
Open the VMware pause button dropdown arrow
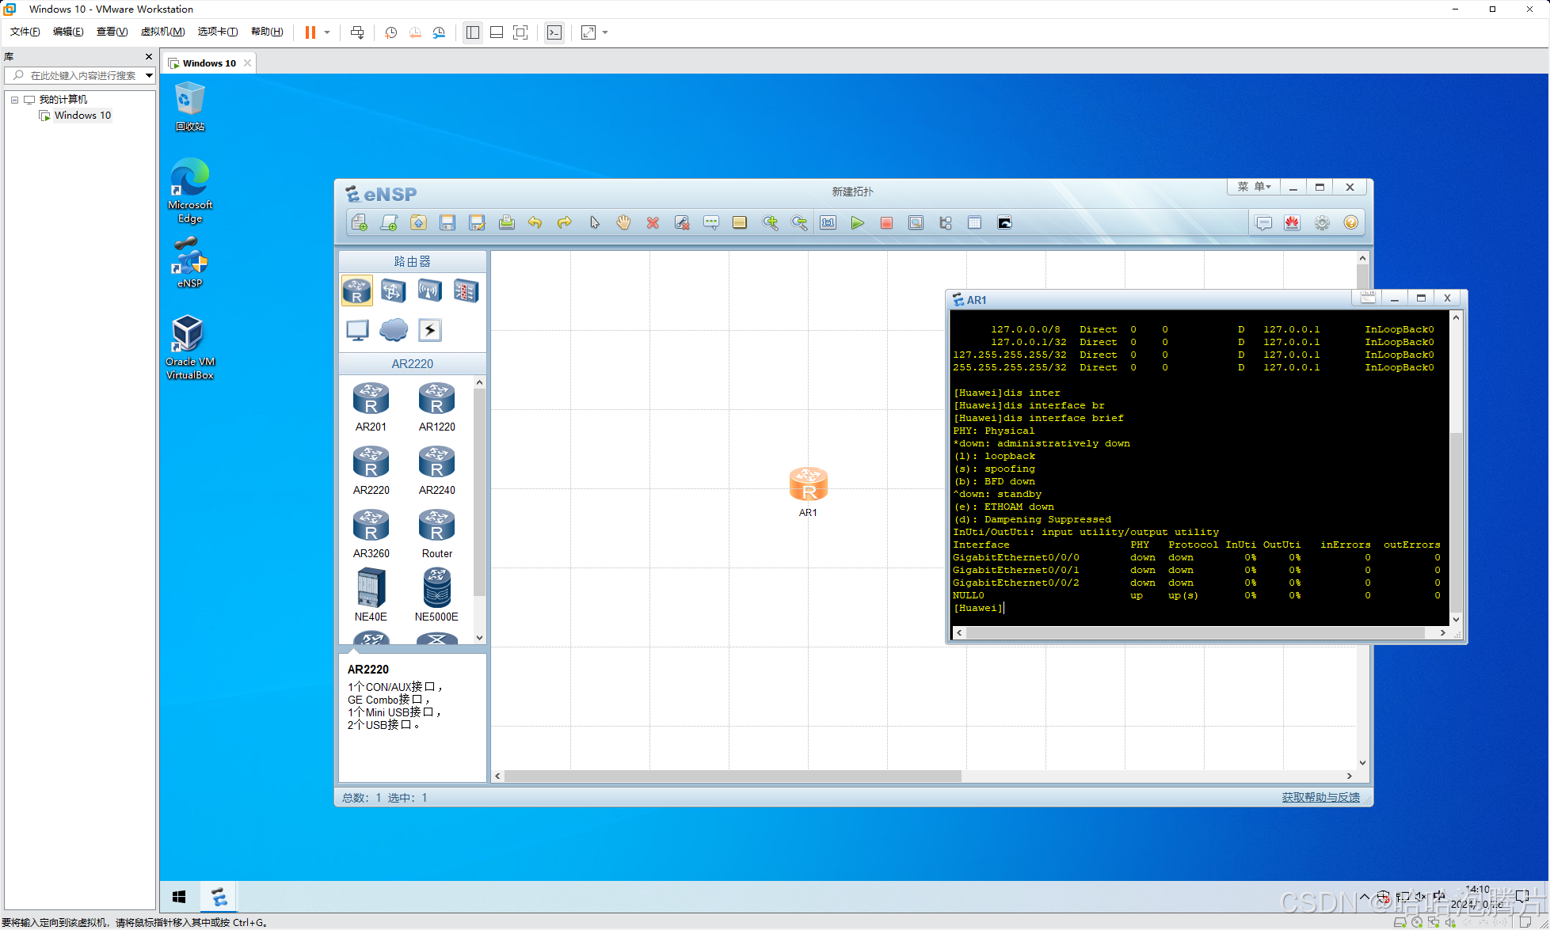[327, 32]
